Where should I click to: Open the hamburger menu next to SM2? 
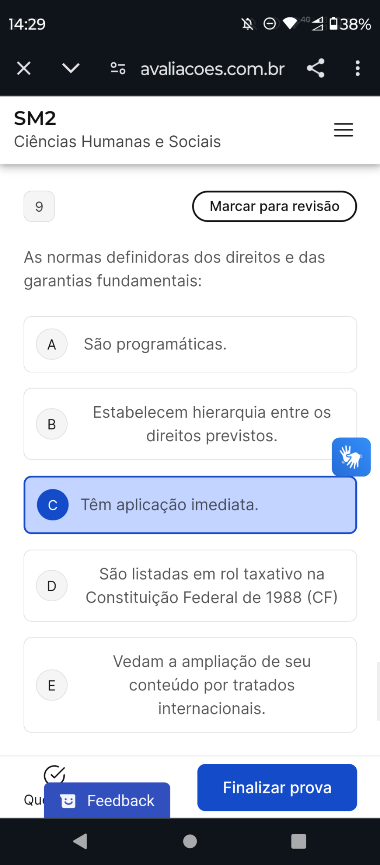(x=343, y=130)
